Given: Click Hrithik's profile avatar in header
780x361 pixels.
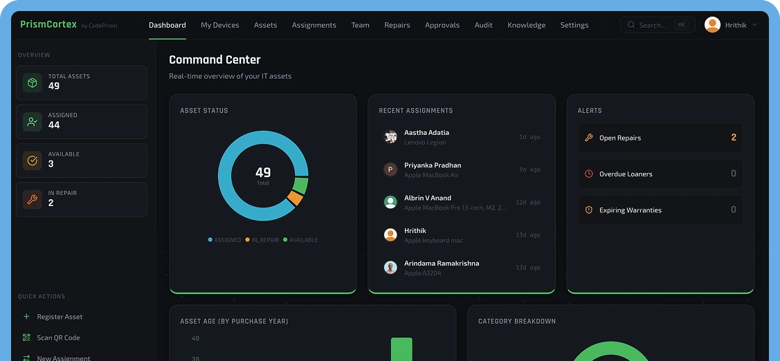Looking at the screenshot, I should (712, 25).
